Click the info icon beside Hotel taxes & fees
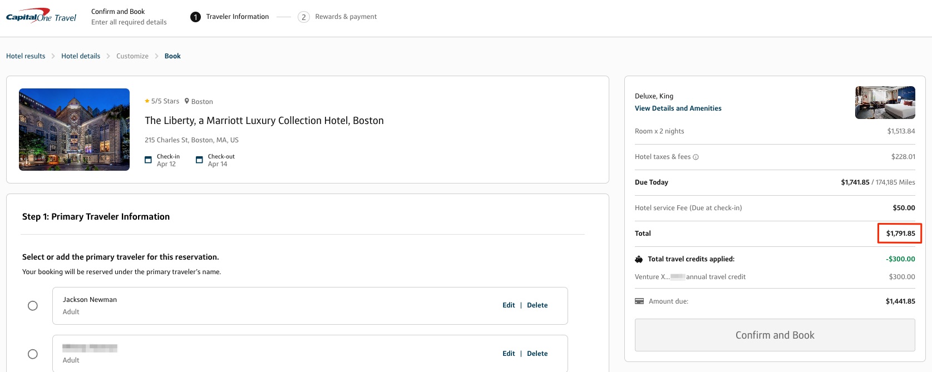Image resolution: width=932 pixels, height=372 pixels. coord(696,157)
